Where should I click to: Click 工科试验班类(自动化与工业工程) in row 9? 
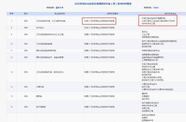[50, 35]
